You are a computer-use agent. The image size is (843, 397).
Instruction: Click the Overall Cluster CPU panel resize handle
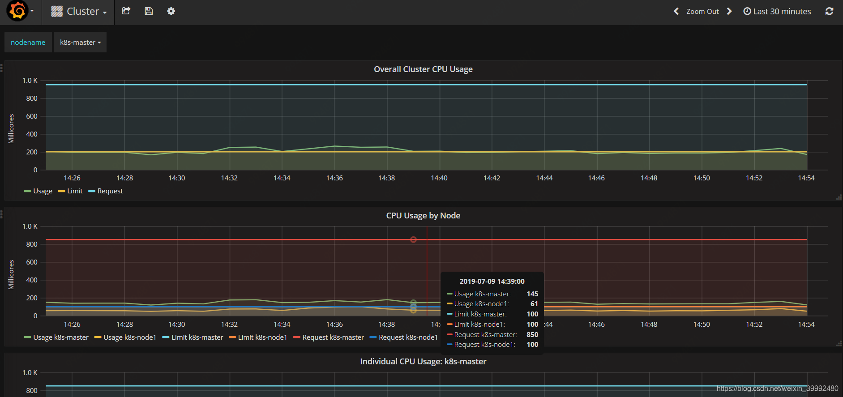tap(839, 197)
